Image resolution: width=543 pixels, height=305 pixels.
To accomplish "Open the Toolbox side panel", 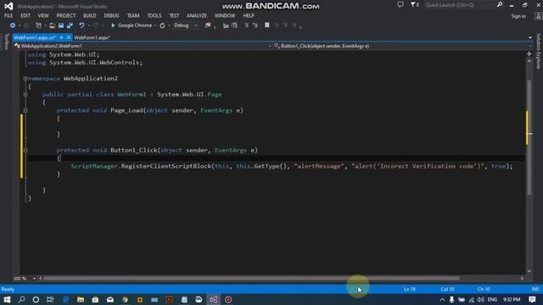I will 6,42.
